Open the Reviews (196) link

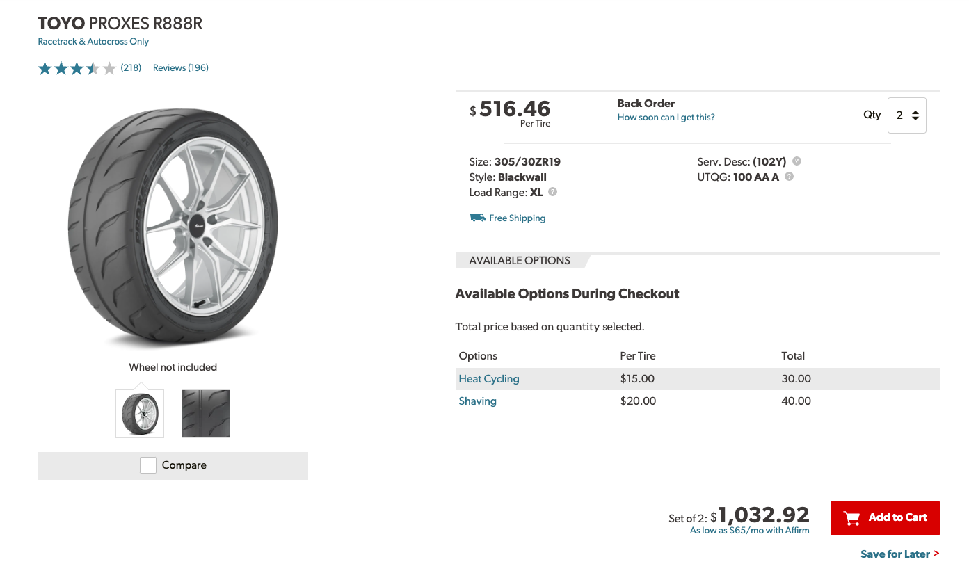[181, 68]
